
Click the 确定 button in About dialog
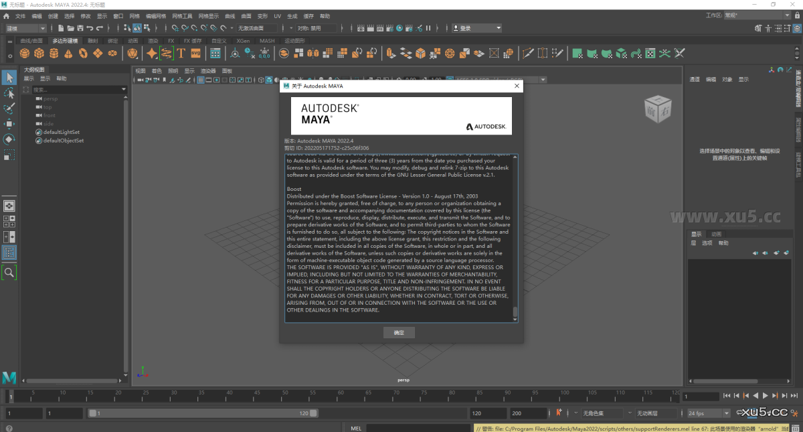tap(399, 333)
